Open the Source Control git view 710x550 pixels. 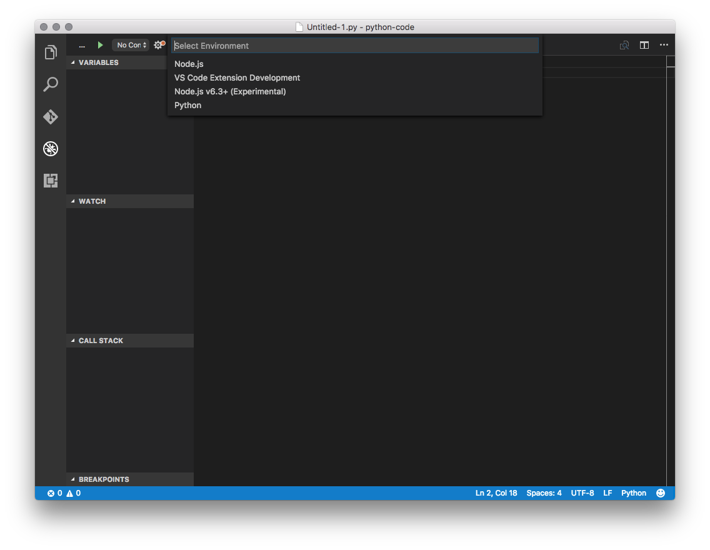point(51,117)
